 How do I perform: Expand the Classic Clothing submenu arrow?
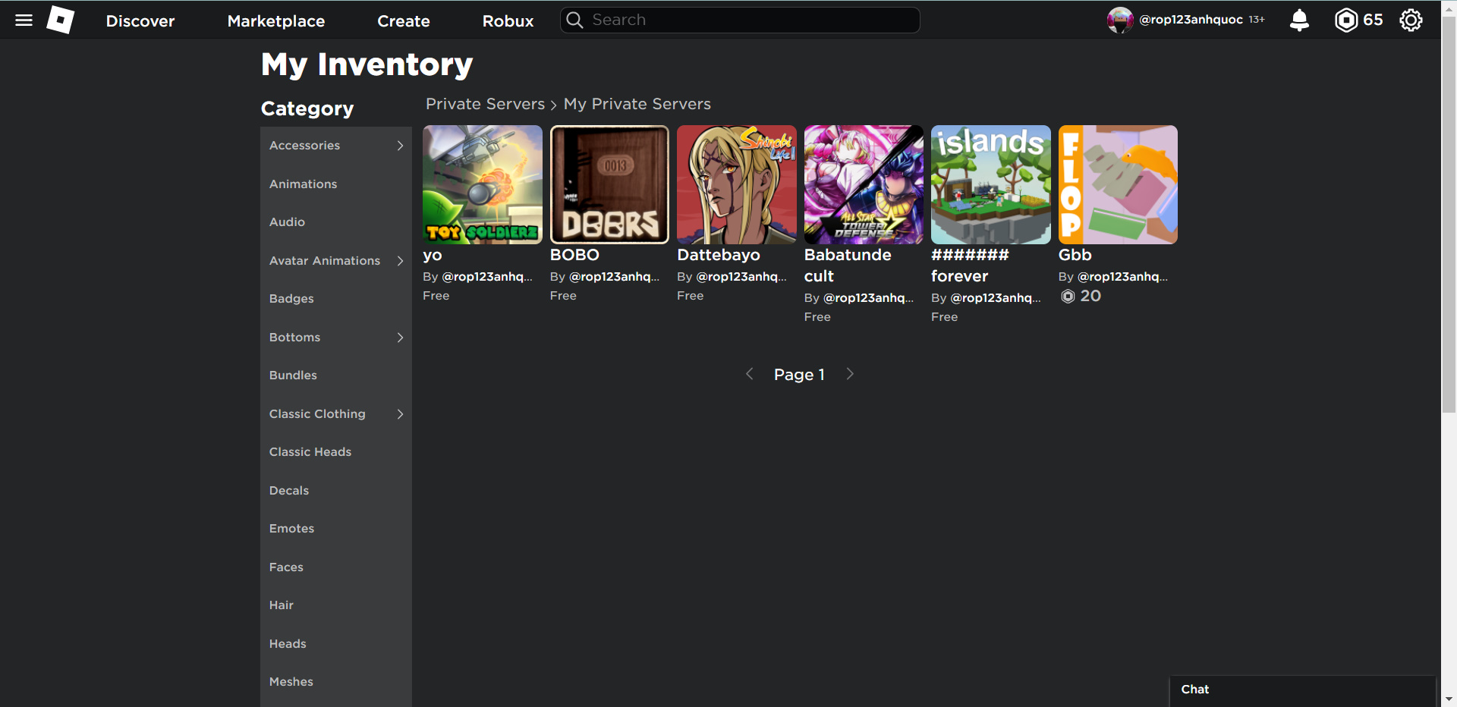coord(400,414)
